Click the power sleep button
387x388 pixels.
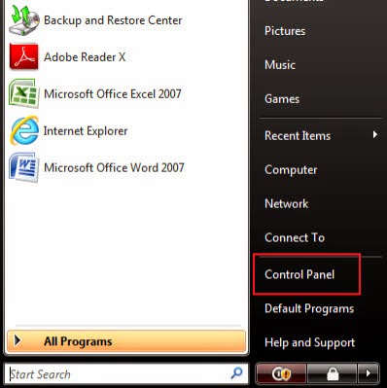pos(281,374)
